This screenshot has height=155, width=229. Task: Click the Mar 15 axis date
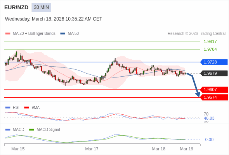point(18,149)
